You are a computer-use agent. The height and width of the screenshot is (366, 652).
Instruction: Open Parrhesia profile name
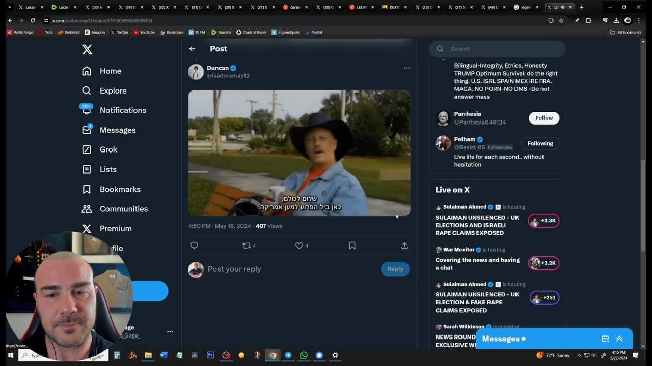(468, 114)
